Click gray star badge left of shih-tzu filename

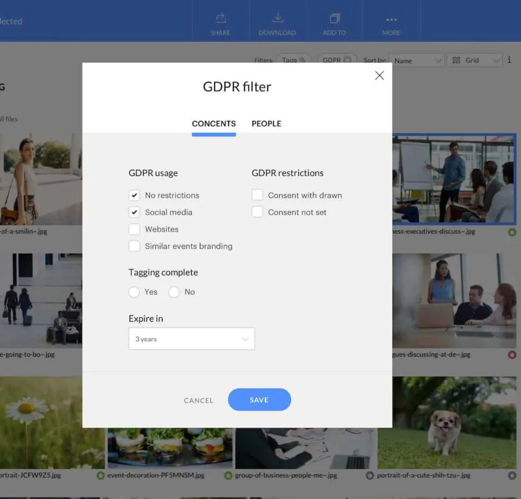click(370, 476)
